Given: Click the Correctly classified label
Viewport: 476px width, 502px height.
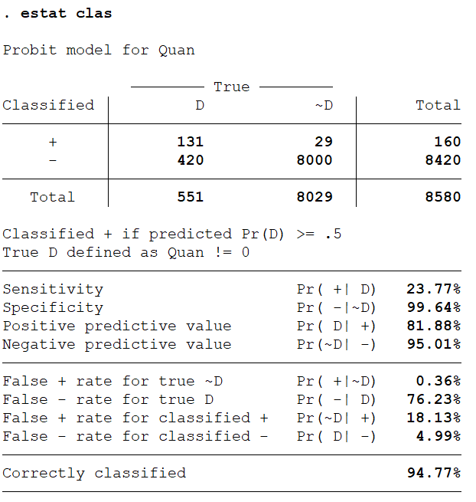Looking at the screenshot, I should coord(94,473).
